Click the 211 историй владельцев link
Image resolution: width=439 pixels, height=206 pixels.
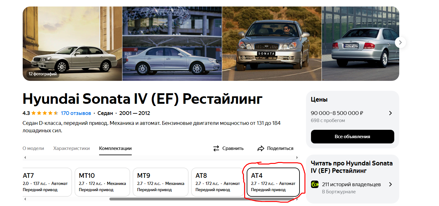351,184
